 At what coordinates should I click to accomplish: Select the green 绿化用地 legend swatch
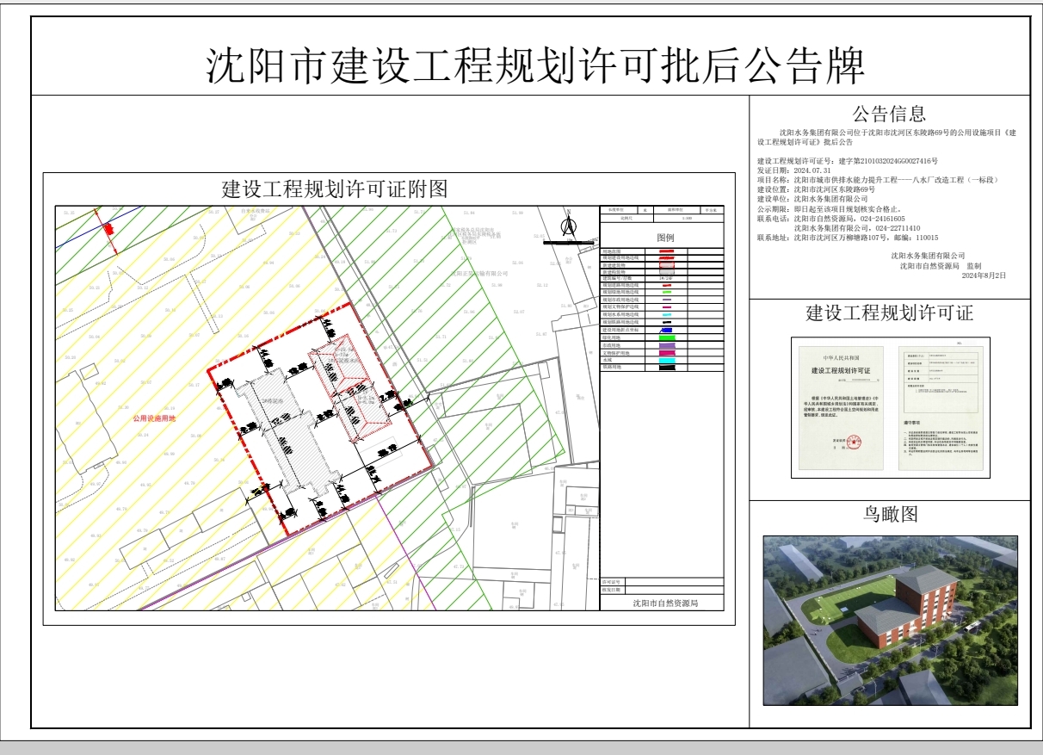point(667,338)
